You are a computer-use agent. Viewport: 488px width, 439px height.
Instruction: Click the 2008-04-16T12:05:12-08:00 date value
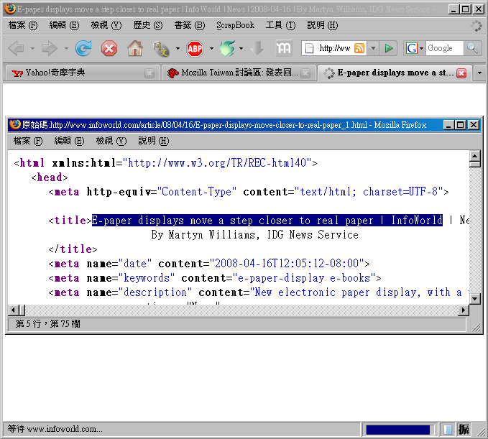coord(287,264)
